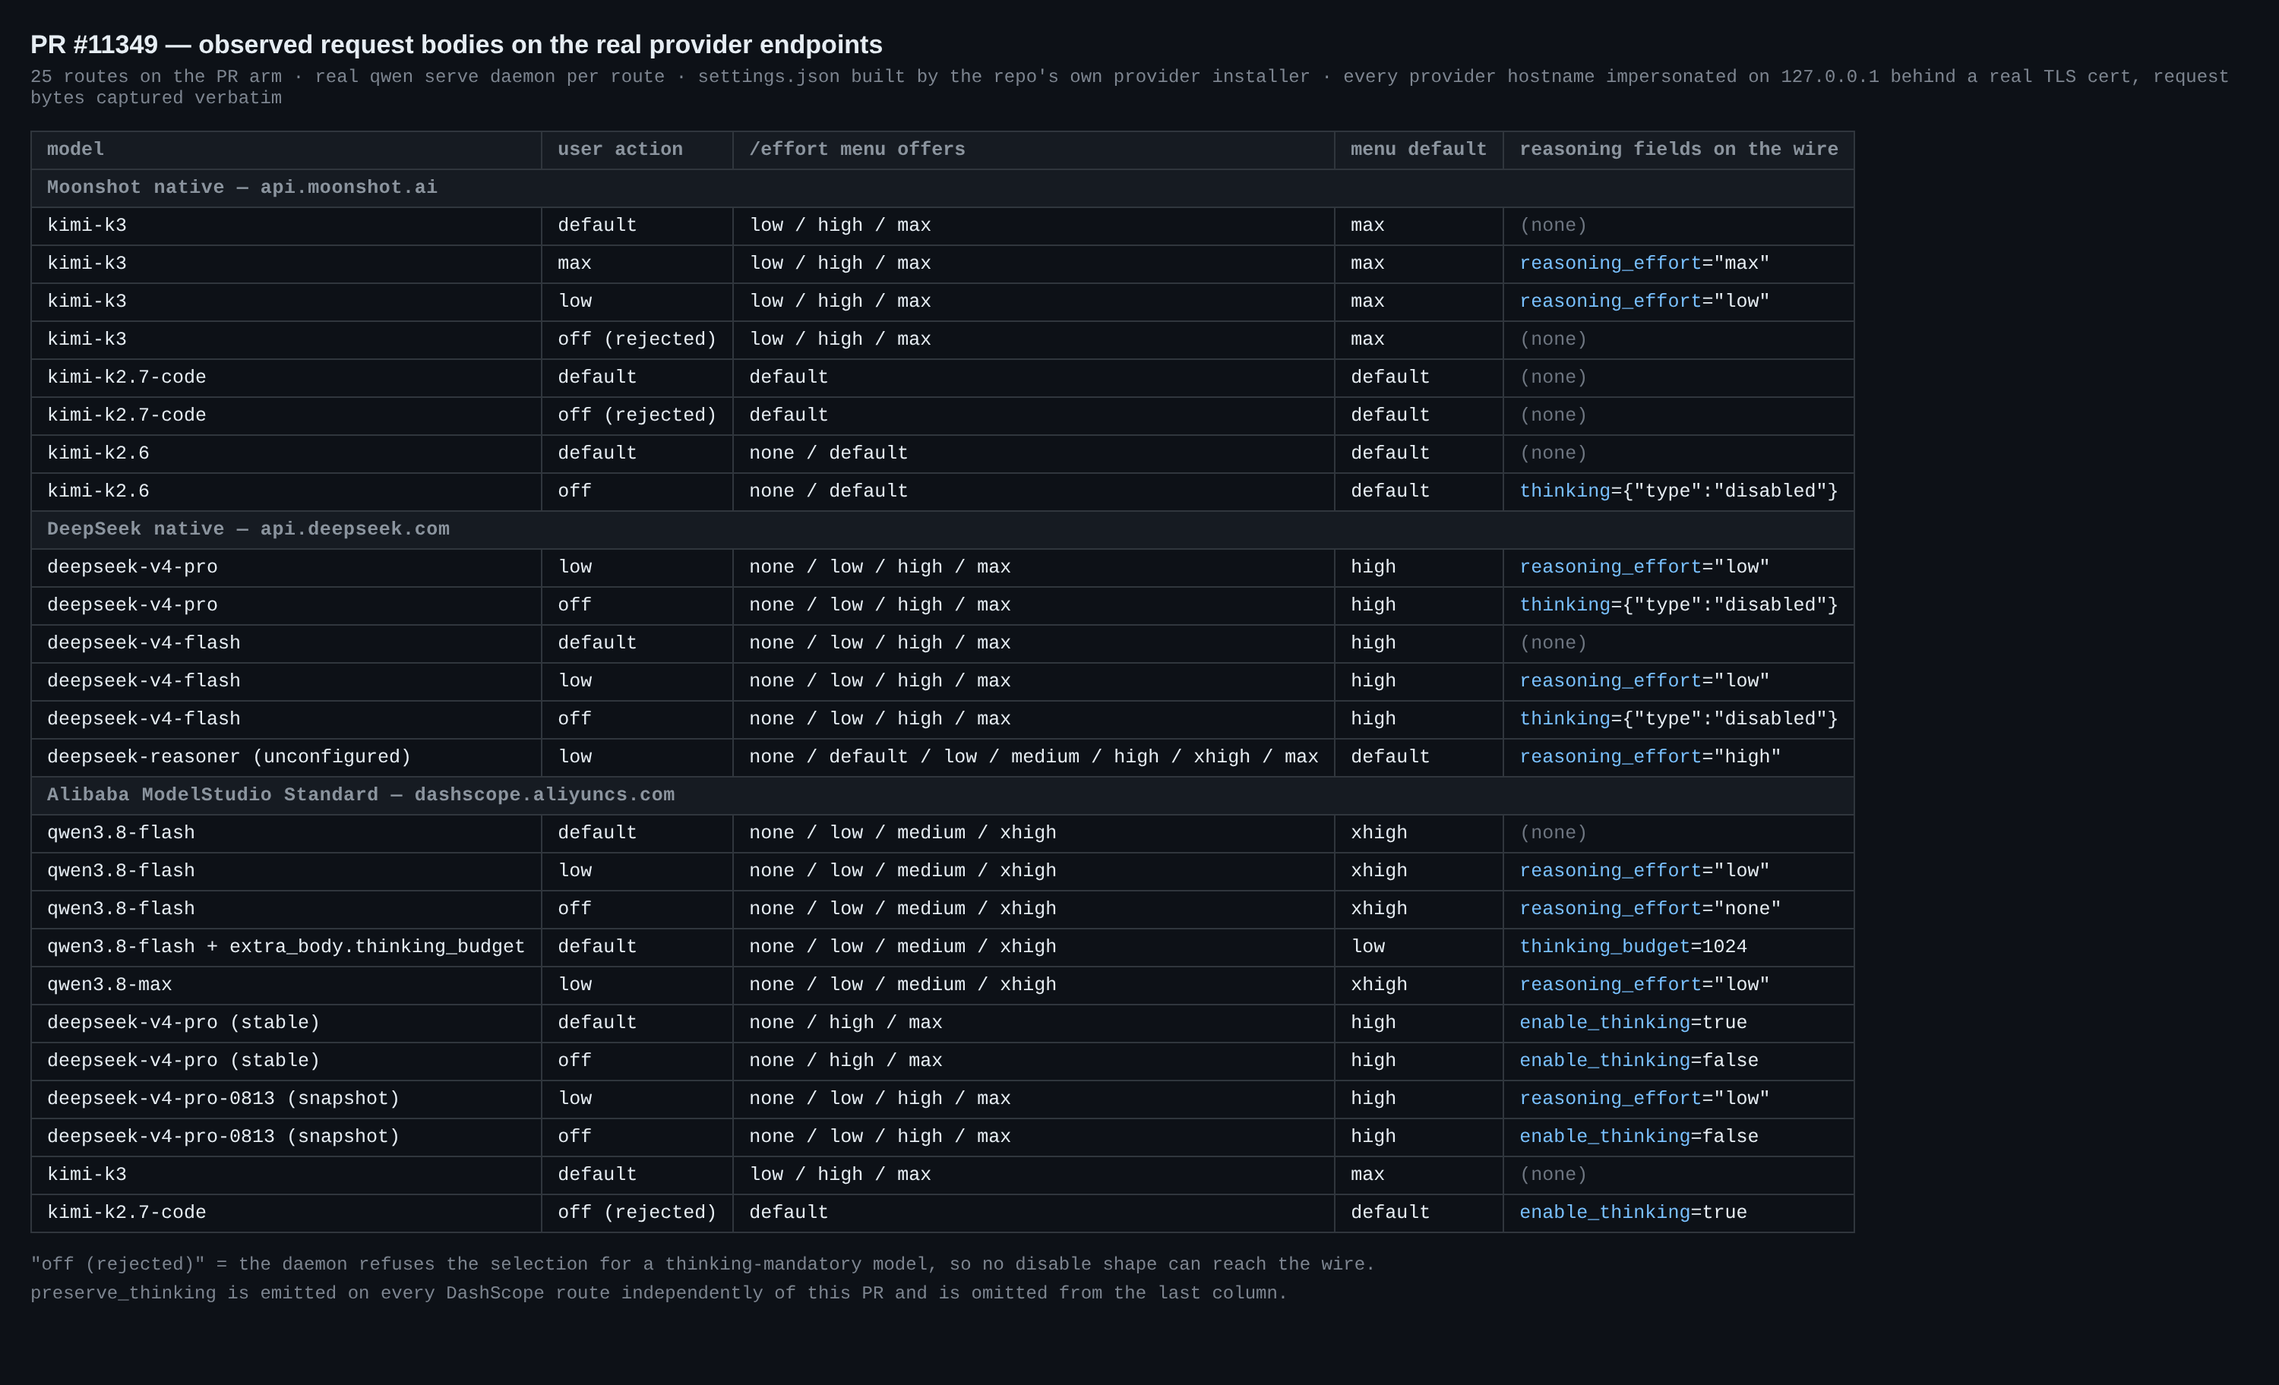Click the footnote explaining "off (rejected)"
The image size is (2279, 1385).
pyautogui.click(x=702, y=1264)
